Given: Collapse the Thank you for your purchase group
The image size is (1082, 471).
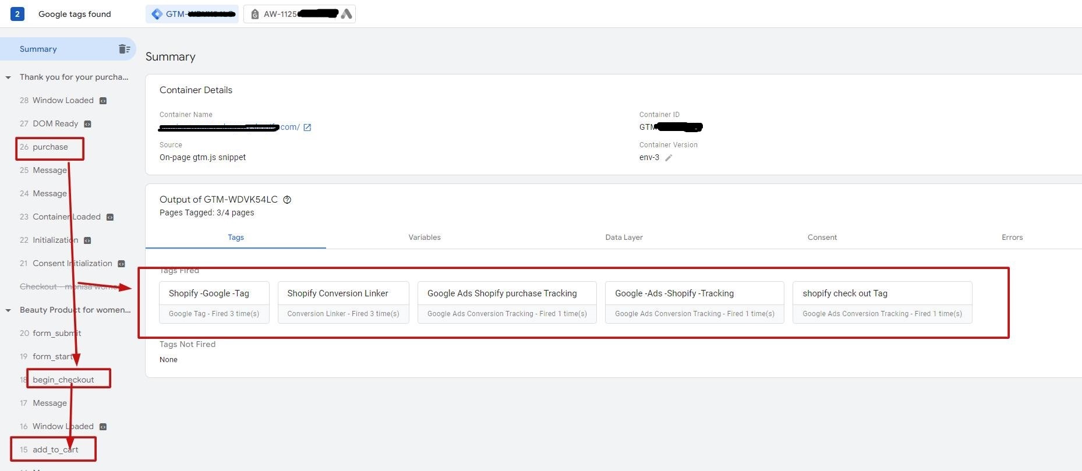Looking at the screenshot, I should coord(8,77).
